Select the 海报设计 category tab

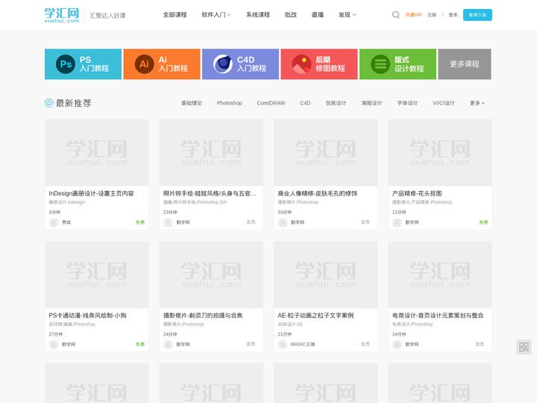(371, 103)
